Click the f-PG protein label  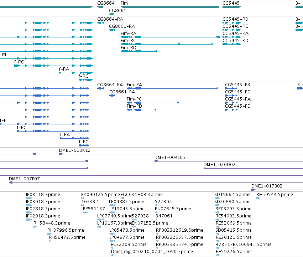tap(84, 142)
